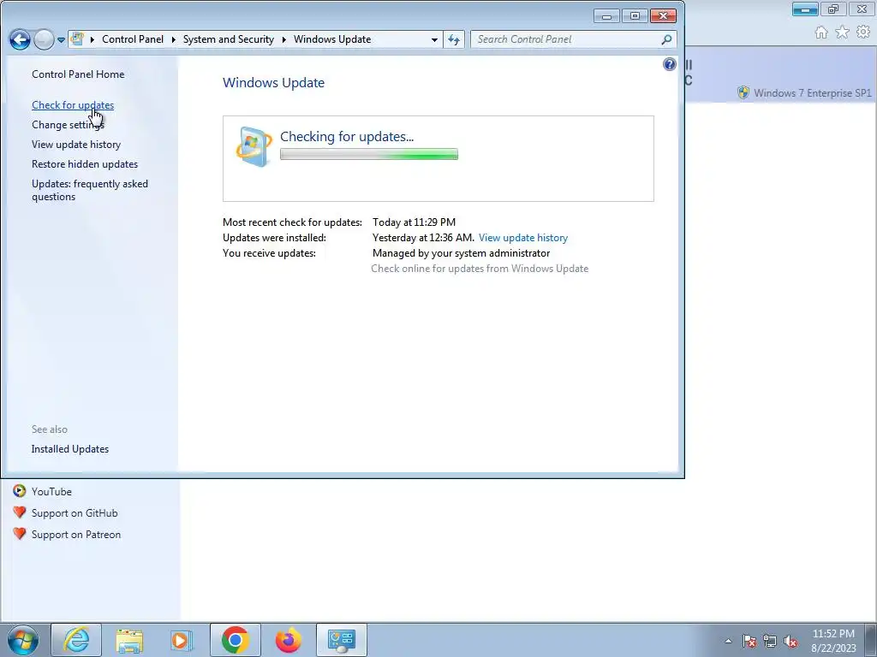Click the Checking for updates heading
Image resolution: width=877 pixels, height=657 pixels.
point(347,136)
